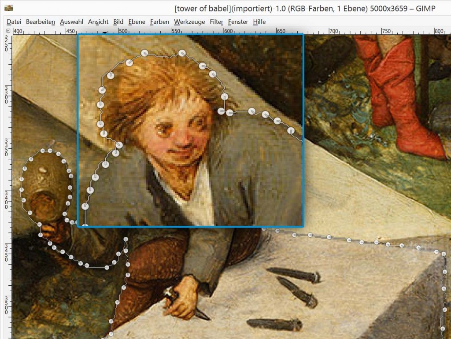Open the Auswahl menu
451x339 pixels.
pyautogui.click(x=71, y=22)
